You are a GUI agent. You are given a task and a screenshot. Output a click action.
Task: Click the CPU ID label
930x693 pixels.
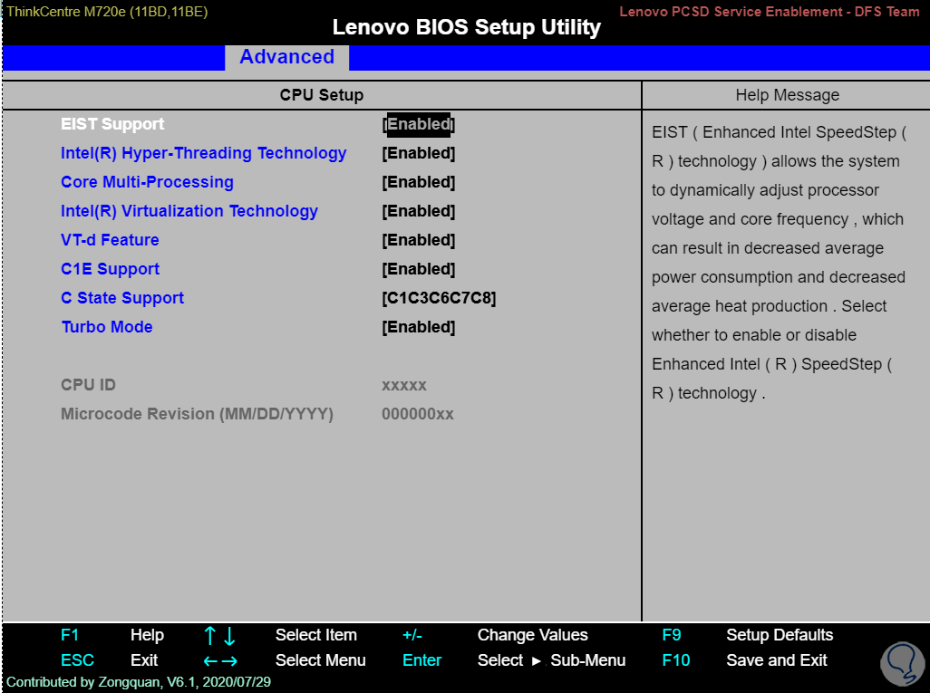[88, 385]
